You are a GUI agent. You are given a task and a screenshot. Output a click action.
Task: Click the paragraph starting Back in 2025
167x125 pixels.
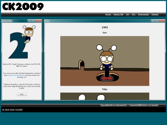(x=22, y=65)
